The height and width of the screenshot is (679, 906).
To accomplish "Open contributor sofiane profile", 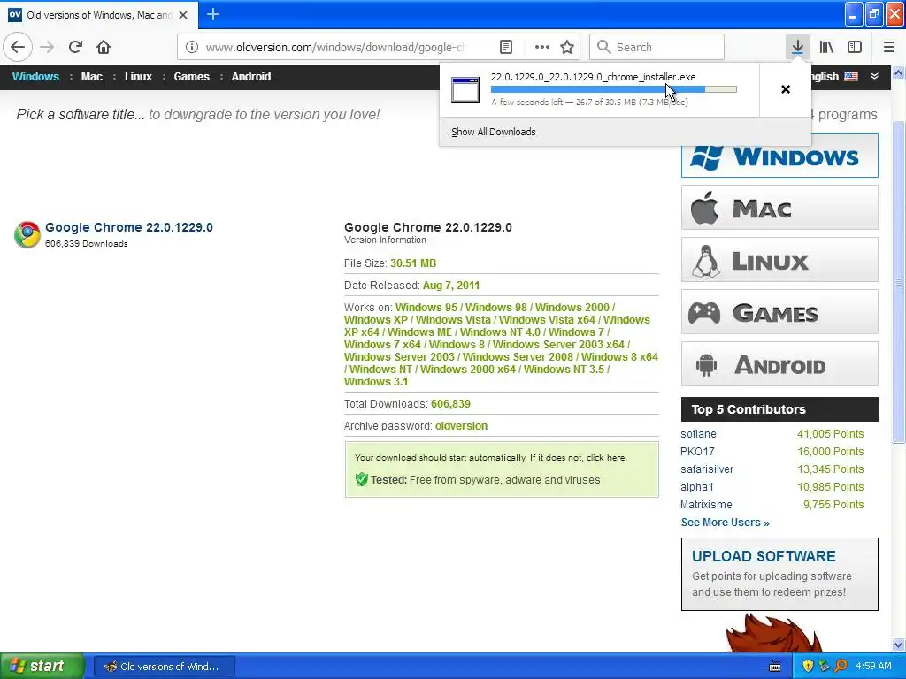I will [x=698, y=433].
